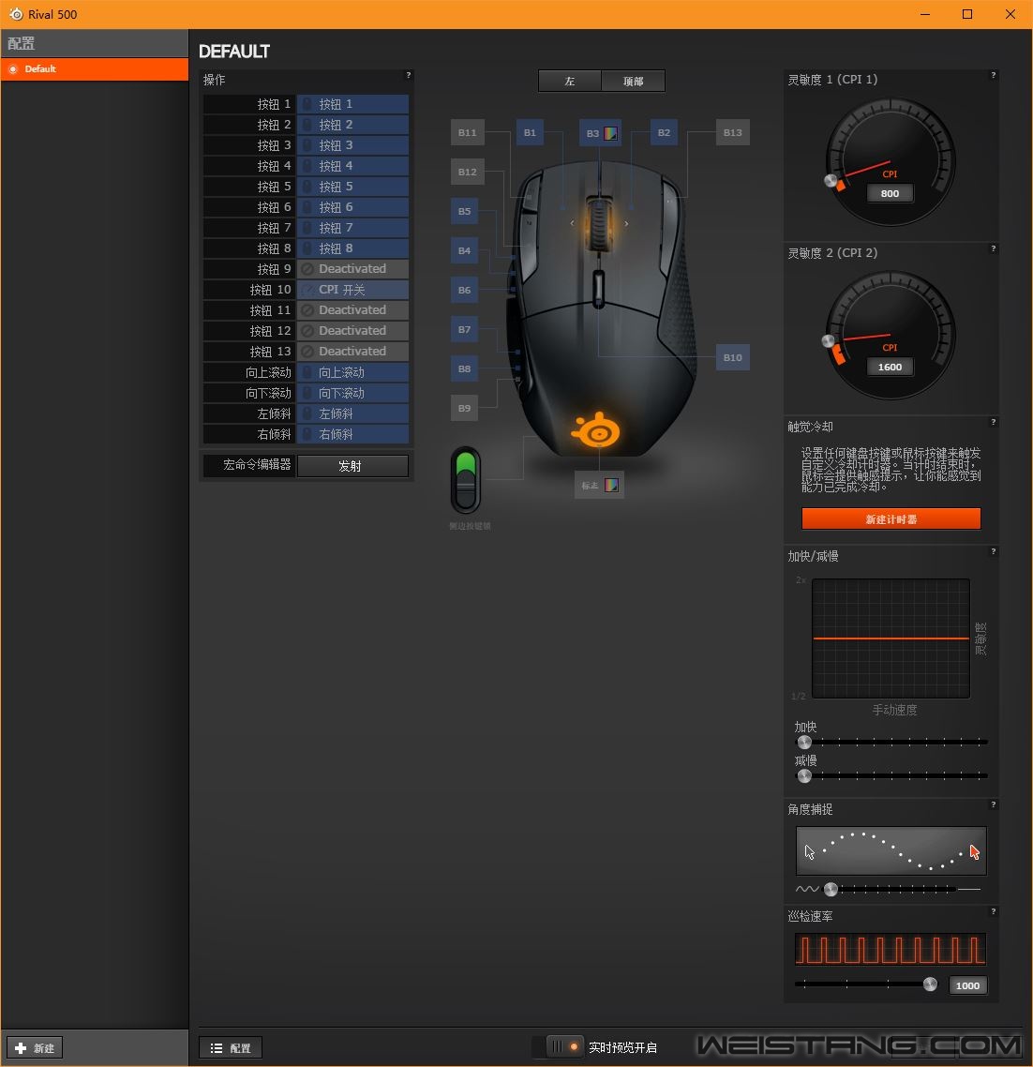
Task: Switch to the 左 view tab
Action: (x=570, y=81)
